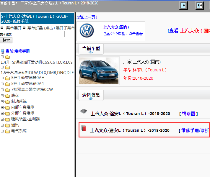Expand the 电气系统 node
The height and width of the screenshot is (177, 210).
2,131
